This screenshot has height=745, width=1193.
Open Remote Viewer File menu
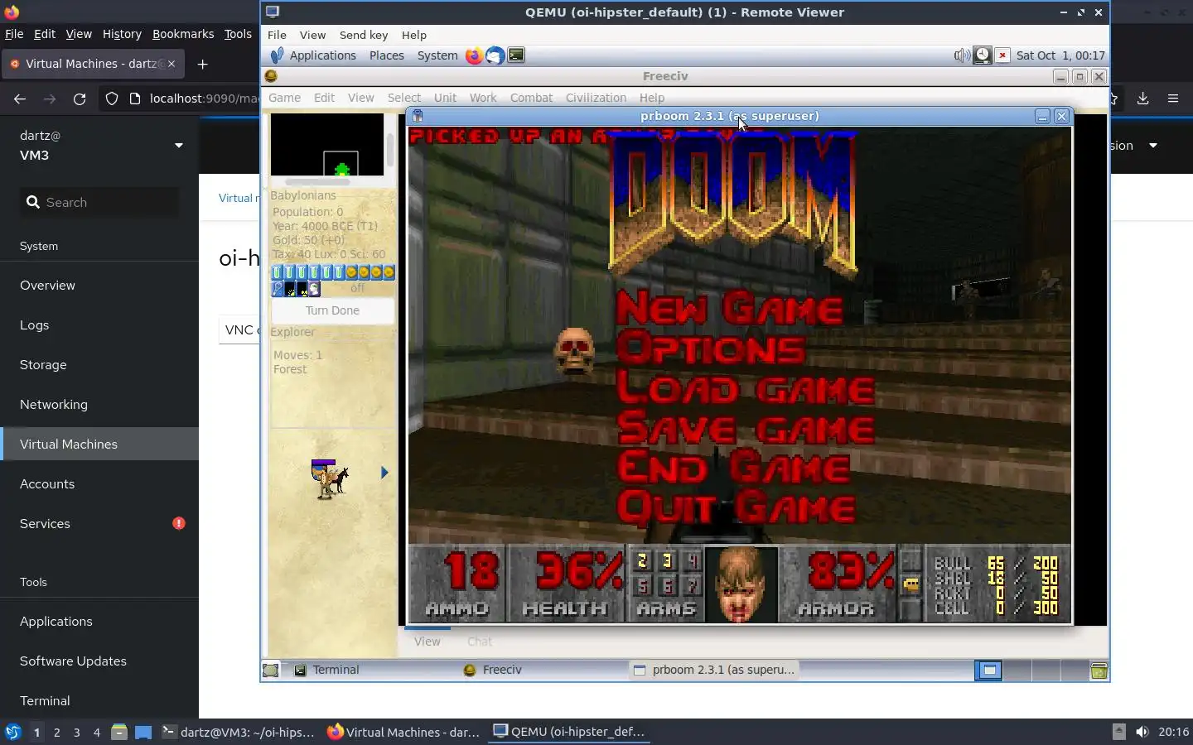[277, 35]
